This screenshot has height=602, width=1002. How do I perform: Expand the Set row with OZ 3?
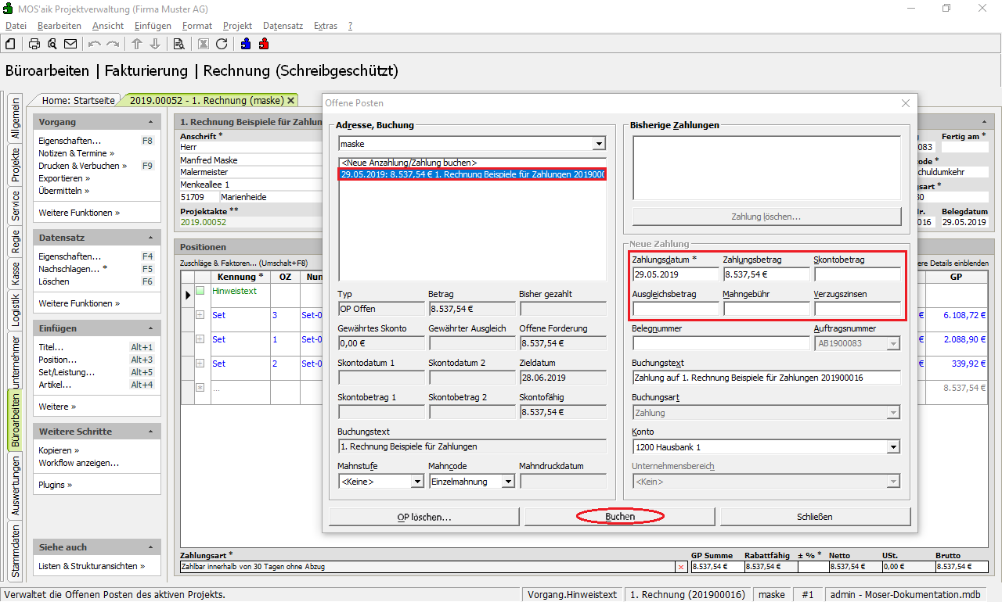200,315
